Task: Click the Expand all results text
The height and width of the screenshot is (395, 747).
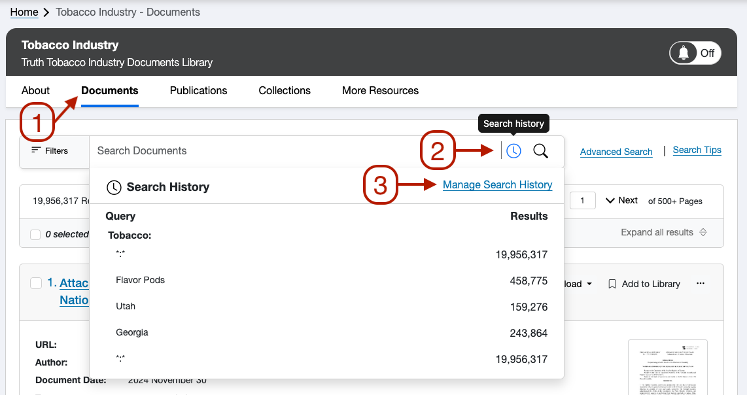Action: 657,233
